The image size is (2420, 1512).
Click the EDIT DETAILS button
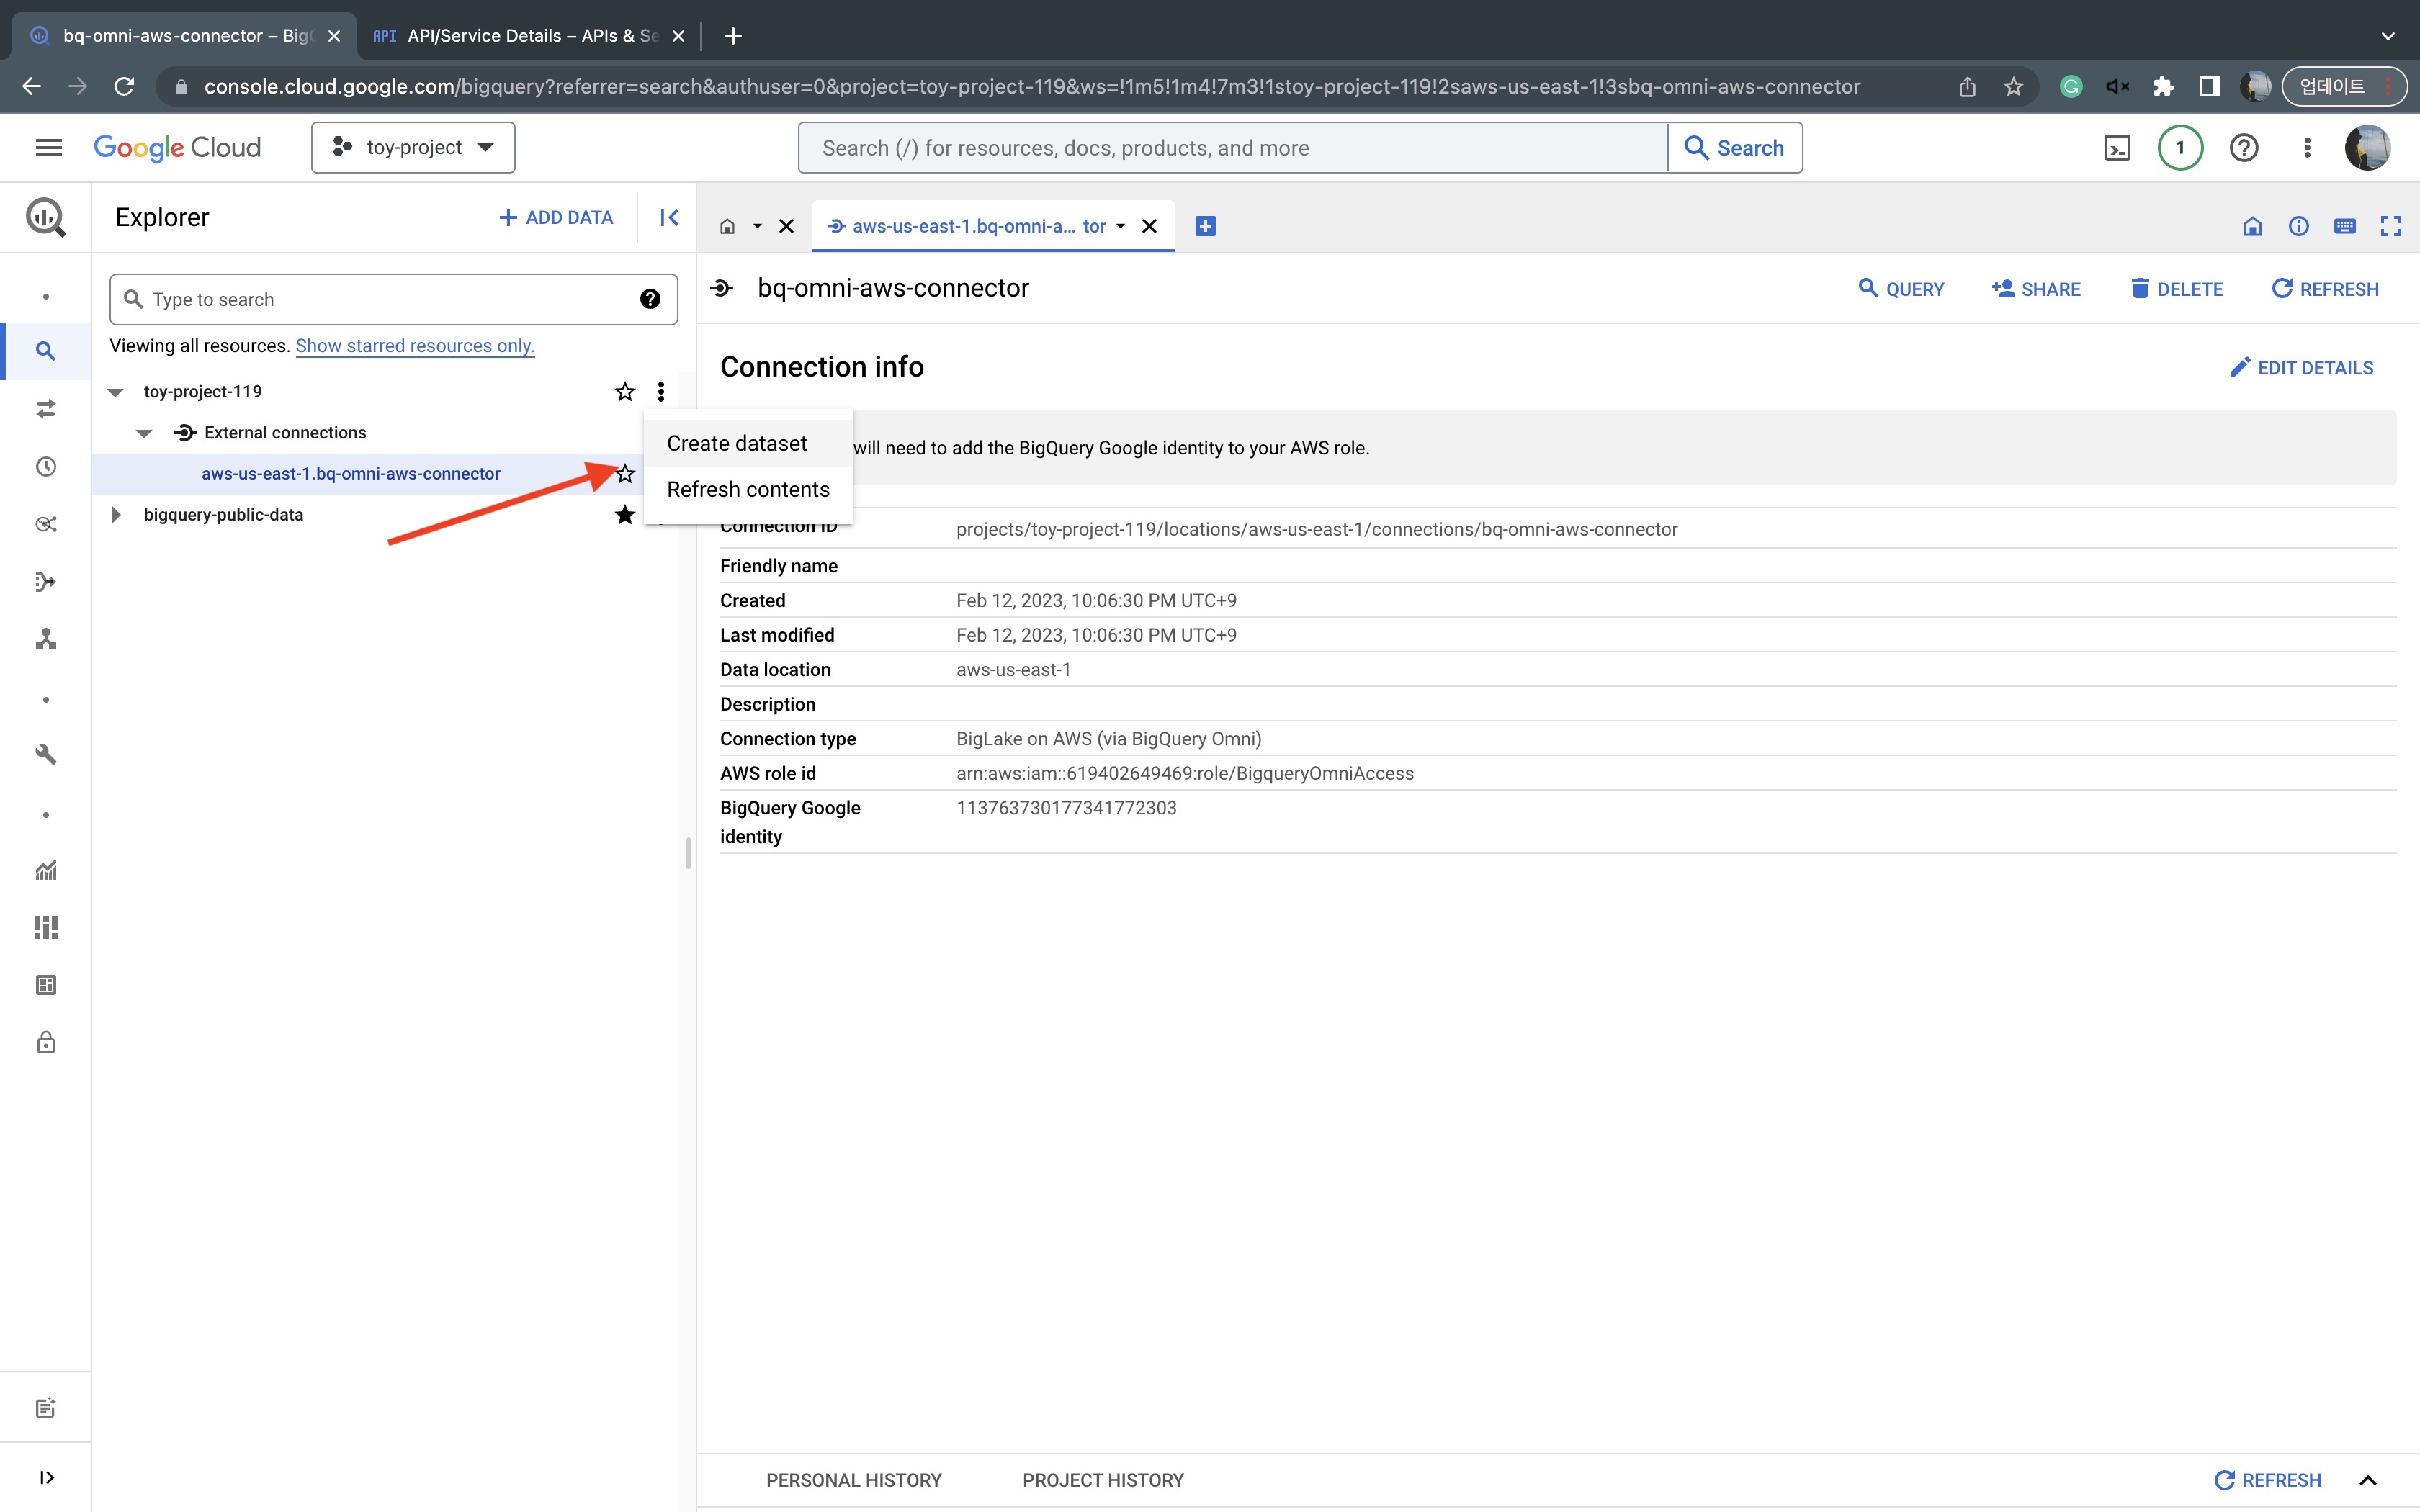pos(2301,368)
